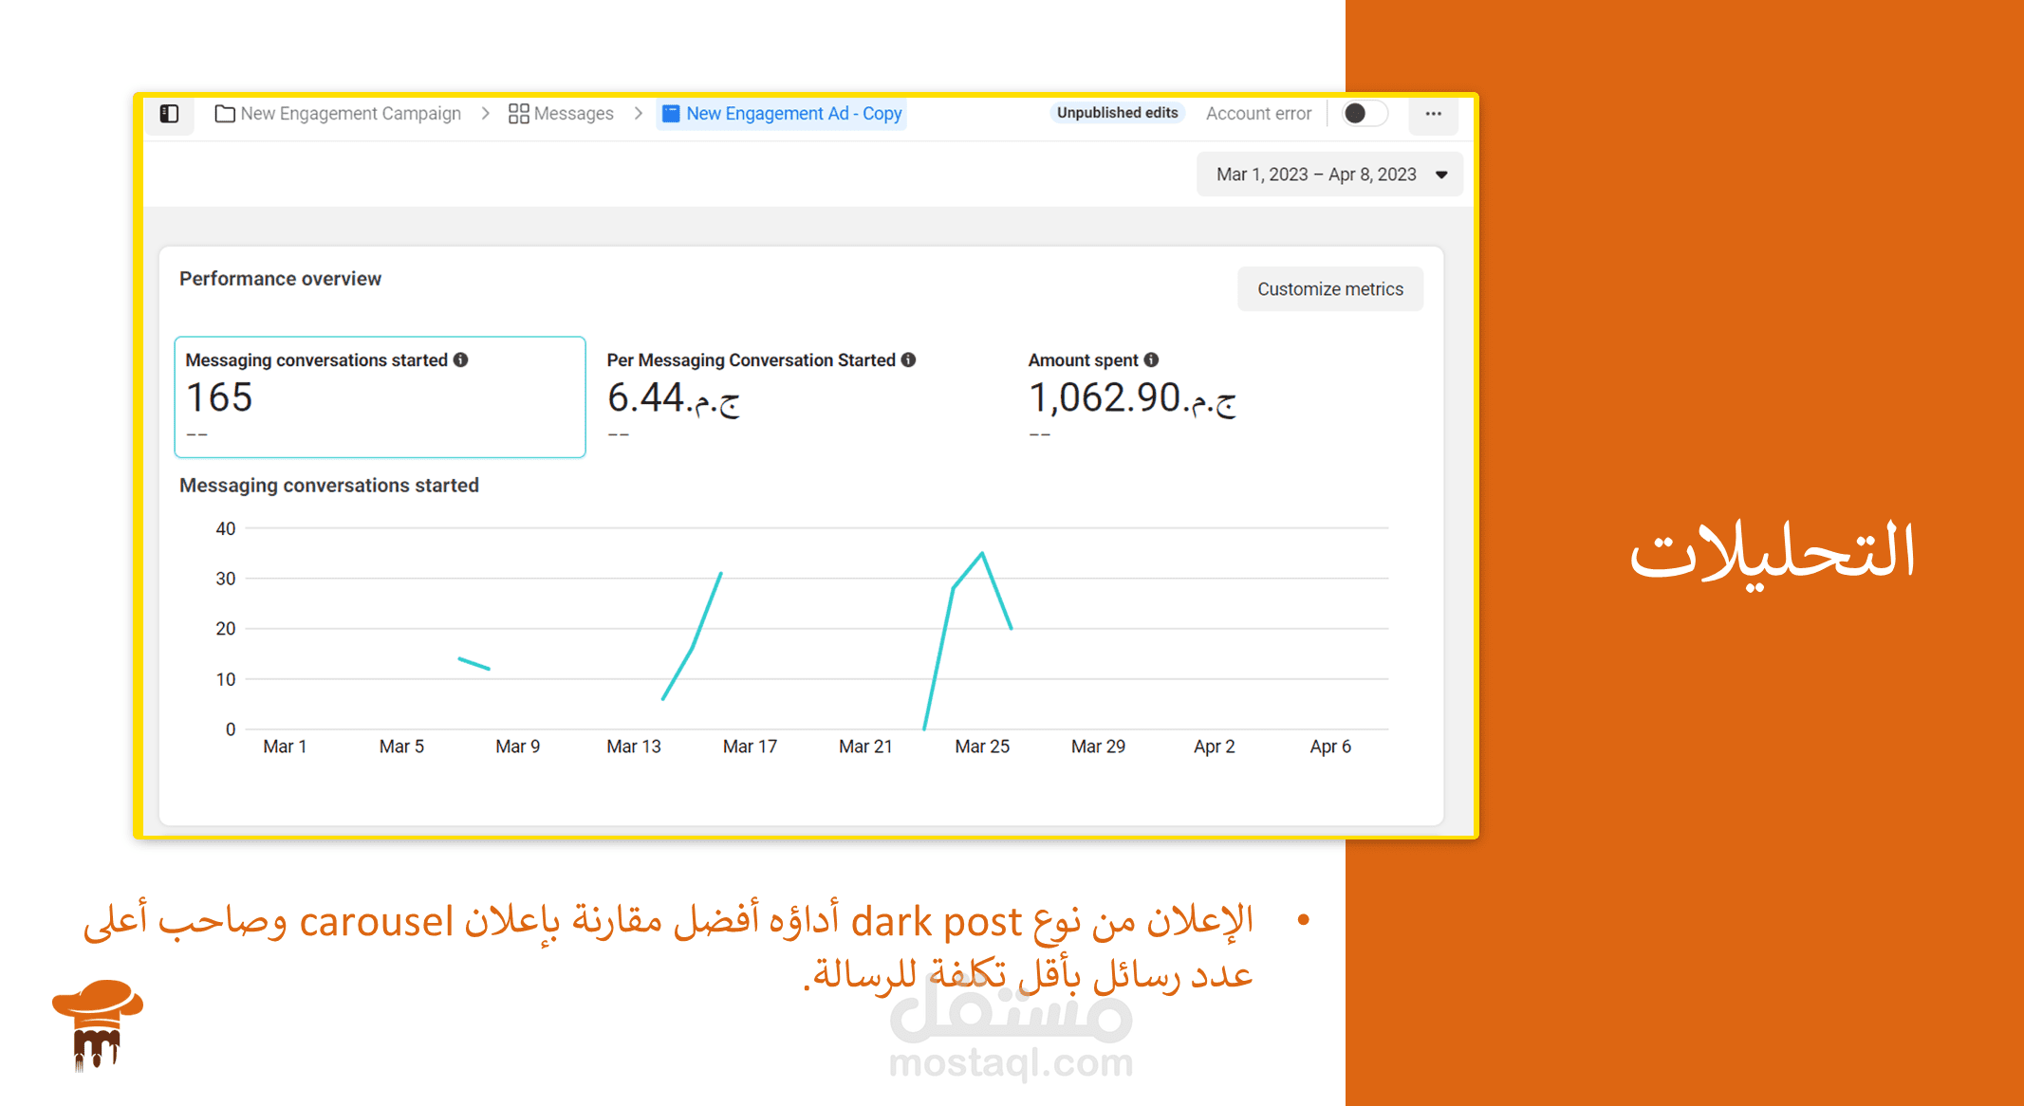Click the chevron after New Engagement Campaign

(x=486, y=114)
